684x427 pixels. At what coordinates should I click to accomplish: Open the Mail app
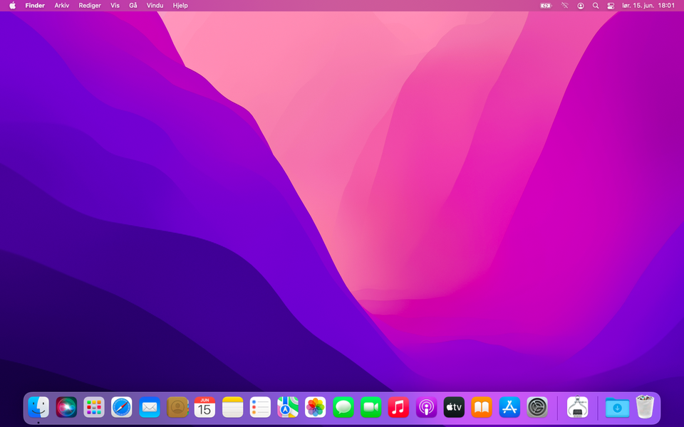point(150,407)
